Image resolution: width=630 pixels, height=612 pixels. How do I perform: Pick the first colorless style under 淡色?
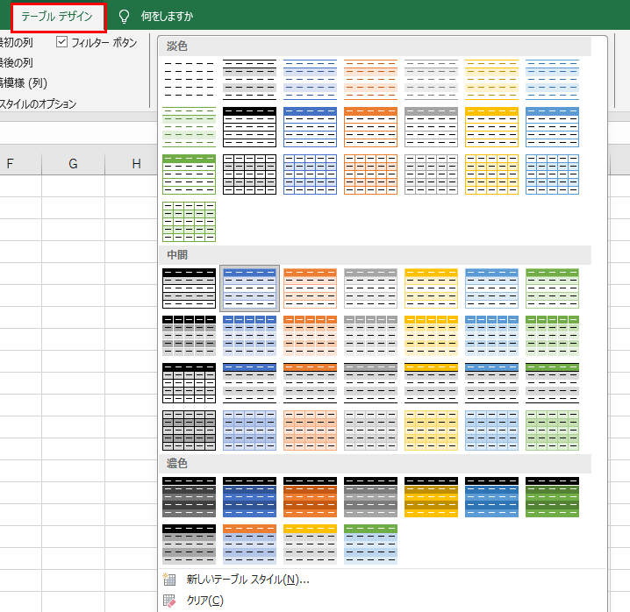point(189,79)
